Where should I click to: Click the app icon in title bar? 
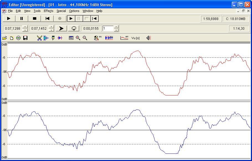(4, 4)
